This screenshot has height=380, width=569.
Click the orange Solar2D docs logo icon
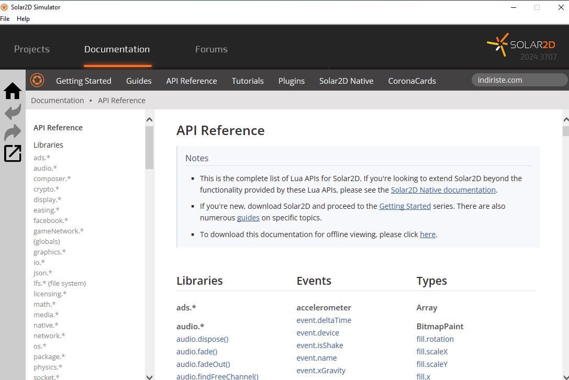point(37,80)
